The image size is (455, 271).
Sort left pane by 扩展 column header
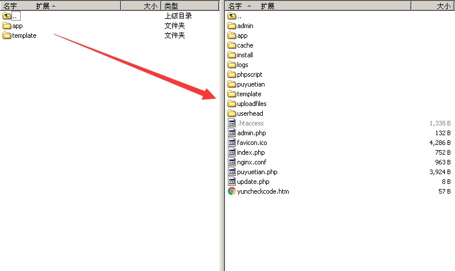point(42,6)
